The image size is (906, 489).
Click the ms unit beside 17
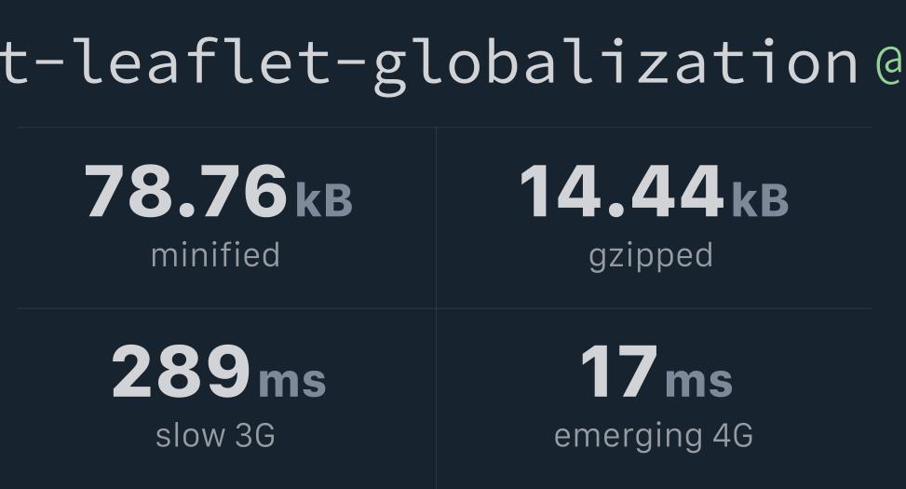(699, 381)
